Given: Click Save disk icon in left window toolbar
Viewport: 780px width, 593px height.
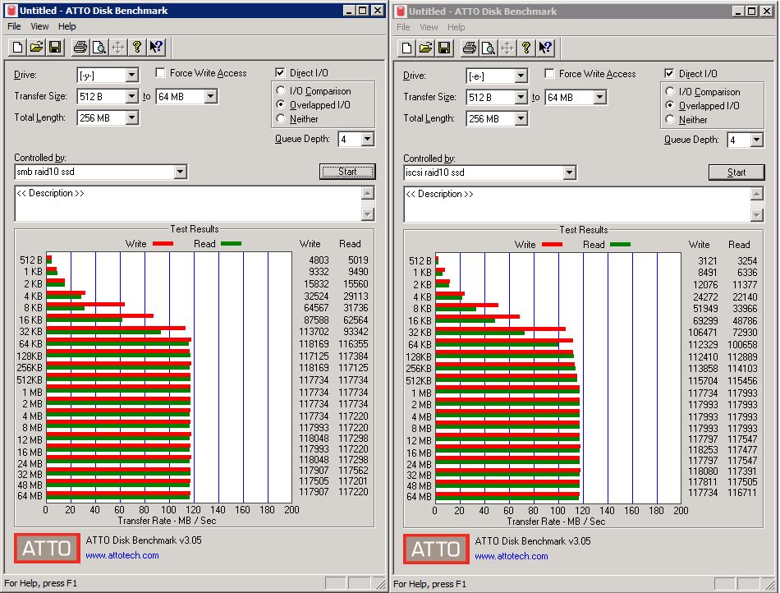Looking at the screenshot, I should (55, 48).
